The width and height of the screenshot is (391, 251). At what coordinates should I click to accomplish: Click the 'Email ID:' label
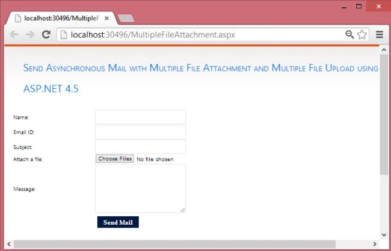[24, 132]
